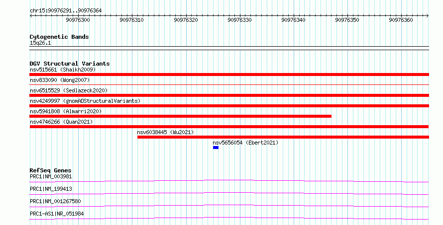This screenshot has width=443, height=225.
Task: Select the red bar of nsv515661
Action: click(x=229, y=75)
